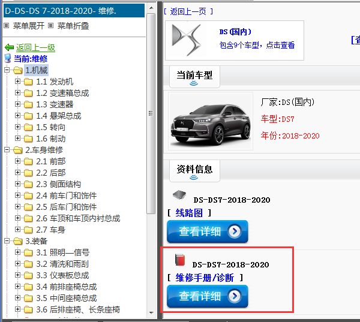This screenshot has height=322, width=360.
Task: Expand the 3.5 中间座椅总成 node
Action: [17, 297]
